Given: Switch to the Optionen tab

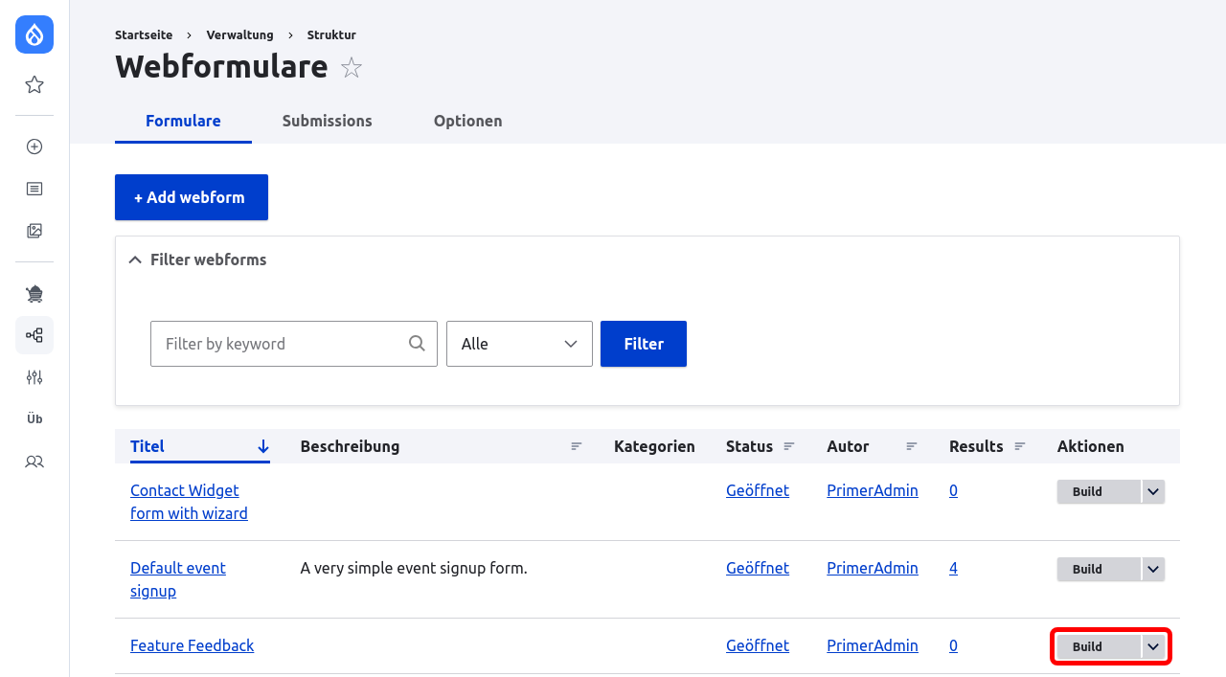Looking at the screenshot, I should tap(468, 121).
